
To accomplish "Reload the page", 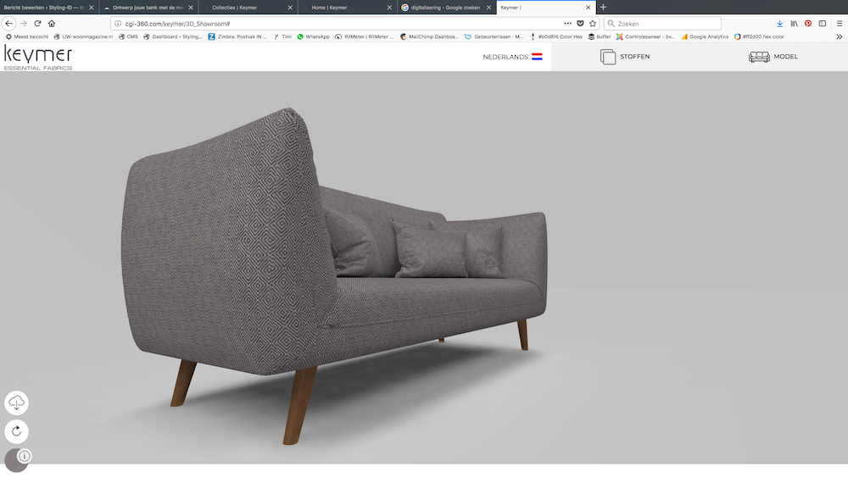I will click(x=37, y=23).
